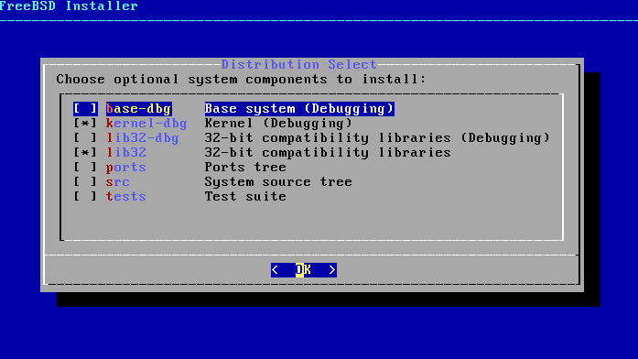Uncheck the lib32 checkbox

coord(85,153)
